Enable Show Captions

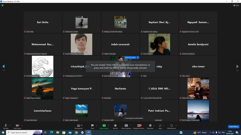click(x=126, y=126)
